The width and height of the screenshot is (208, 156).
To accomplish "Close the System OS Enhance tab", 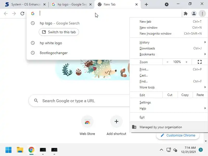I will coord(44,4).
